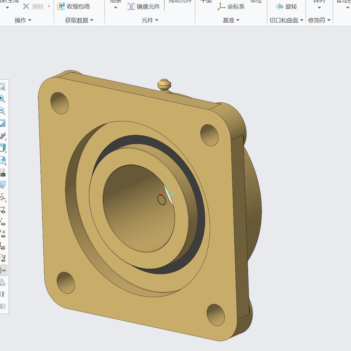Screen dimensions: 351x351
Task: Click the Shrinkwrap (收缩包络) icon
Action: (x=61, y=6)
